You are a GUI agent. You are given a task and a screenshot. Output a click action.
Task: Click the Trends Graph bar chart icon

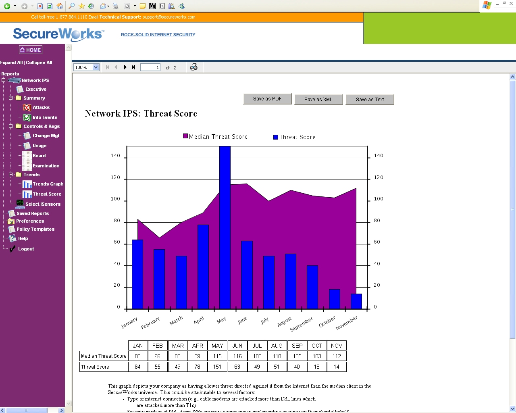pyautogui.click(x=27, y=184)
